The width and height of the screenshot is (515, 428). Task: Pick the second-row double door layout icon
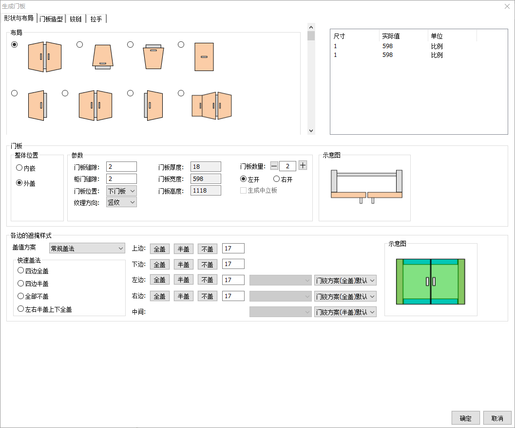[x=95, y=106]
